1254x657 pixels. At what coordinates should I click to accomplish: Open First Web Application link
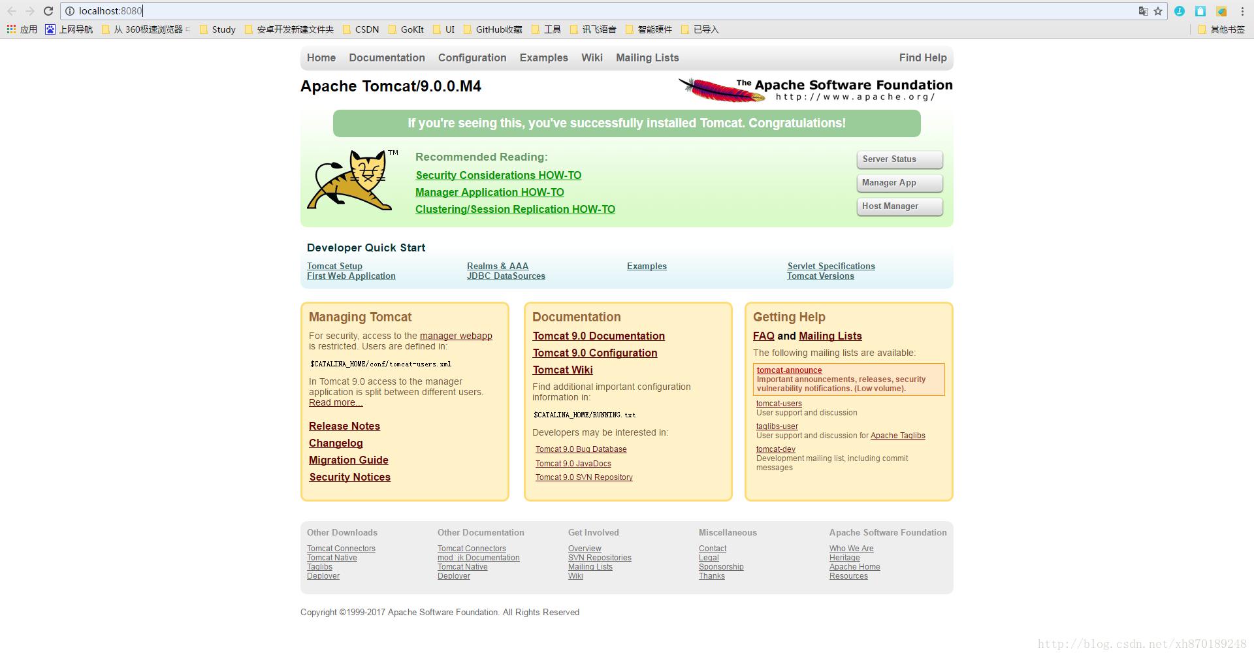(x=351, y=276)
